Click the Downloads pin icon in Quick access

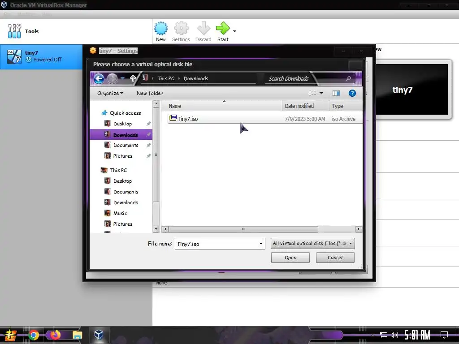[149, 134]
